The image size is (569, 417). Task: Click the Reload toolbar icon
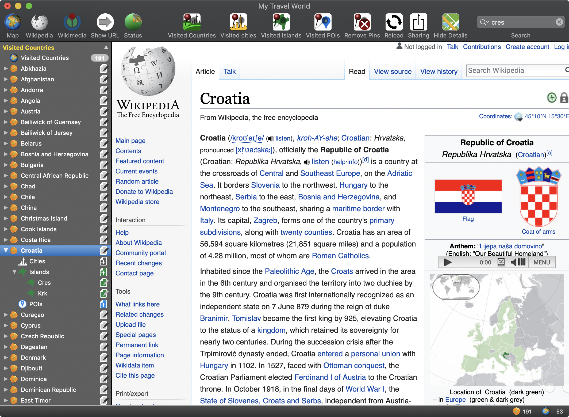pyautogui.click(x=394, y=22)
